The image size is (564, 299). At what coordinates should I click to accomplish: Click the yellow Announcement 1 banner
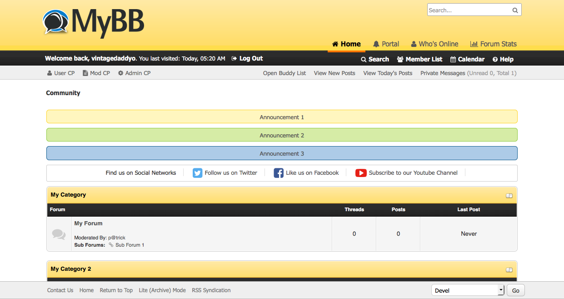[x=282, y=117]
